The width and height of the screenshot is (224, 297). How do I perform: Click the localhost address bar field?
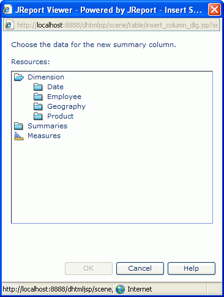point(111,25)
